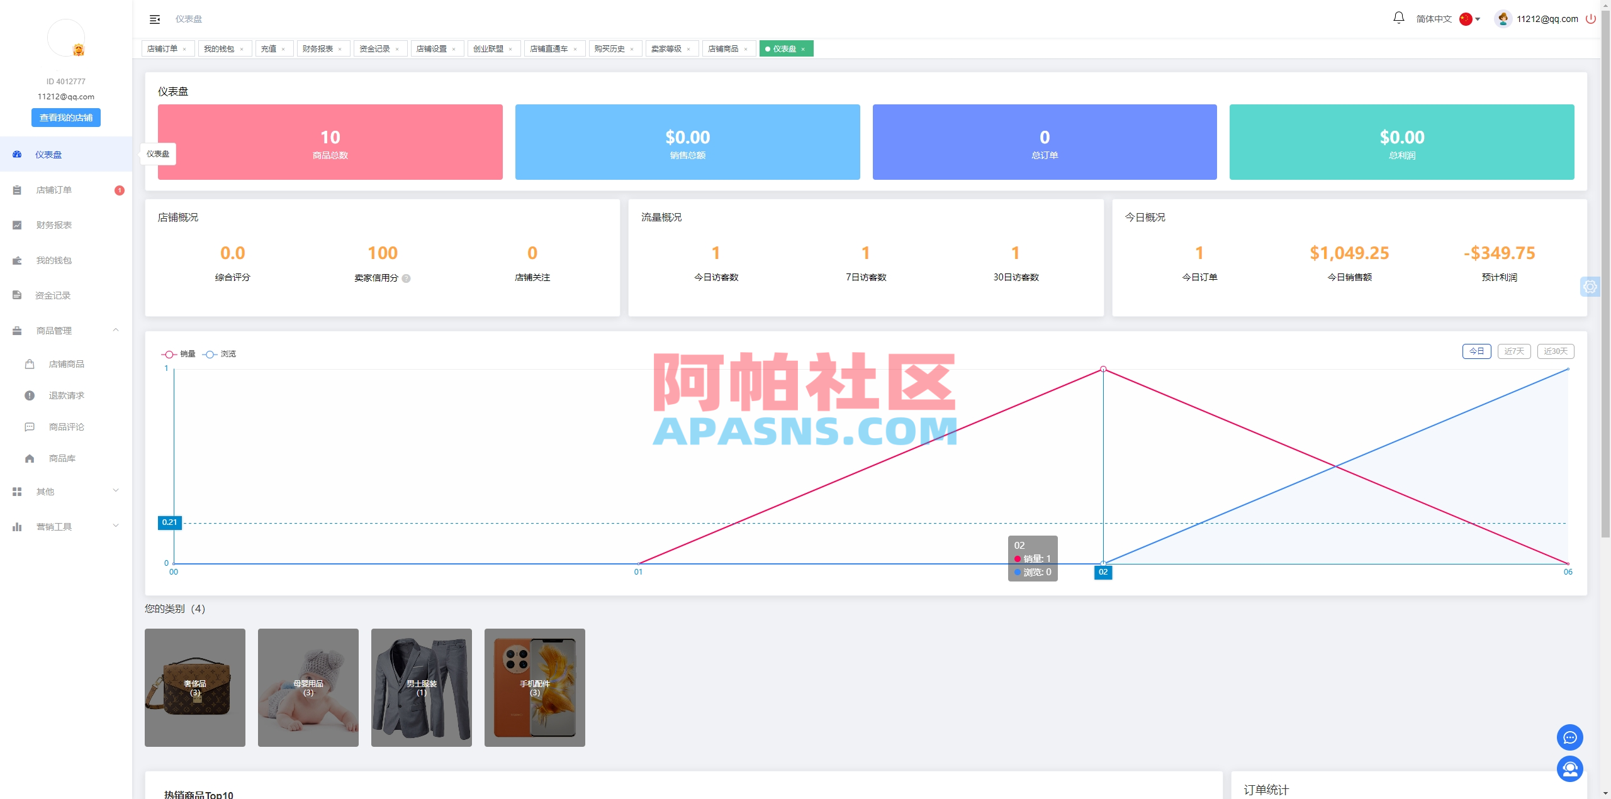
Task: Click the 近7天 chart range button
Action: [1513, 351]
